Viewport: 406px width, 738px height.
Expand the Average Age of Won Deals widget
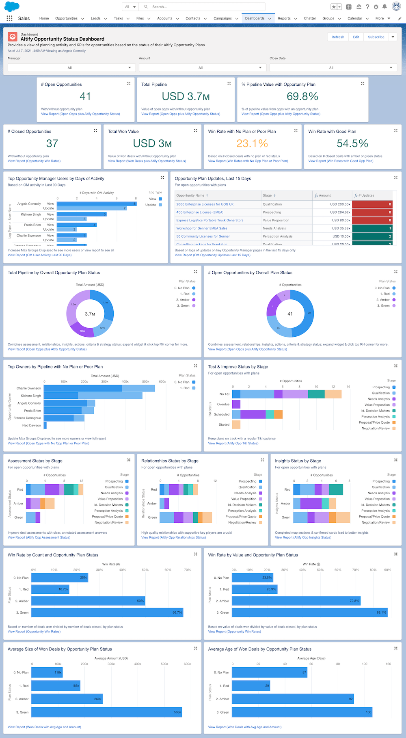[x=396, y=648]
